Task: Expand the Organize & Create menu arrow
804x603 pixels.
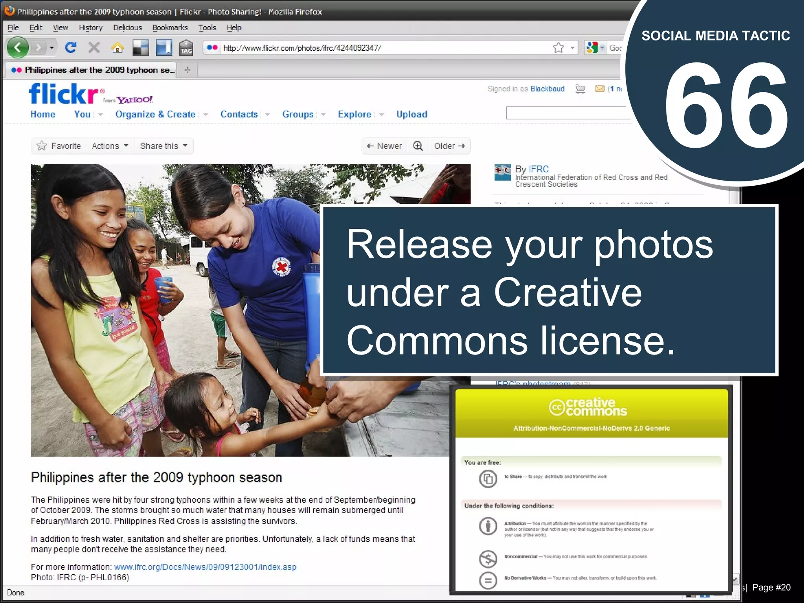Action: point(206,115)
